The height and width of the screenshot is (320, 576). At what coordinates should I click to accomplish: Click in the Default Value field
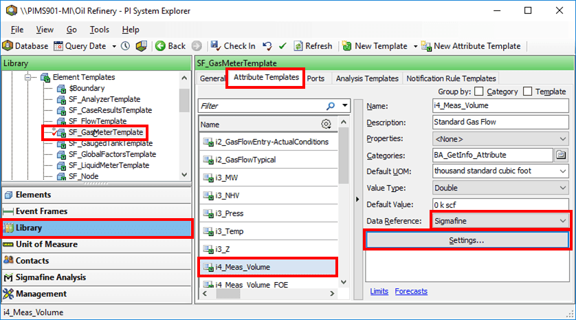(500, 204)
